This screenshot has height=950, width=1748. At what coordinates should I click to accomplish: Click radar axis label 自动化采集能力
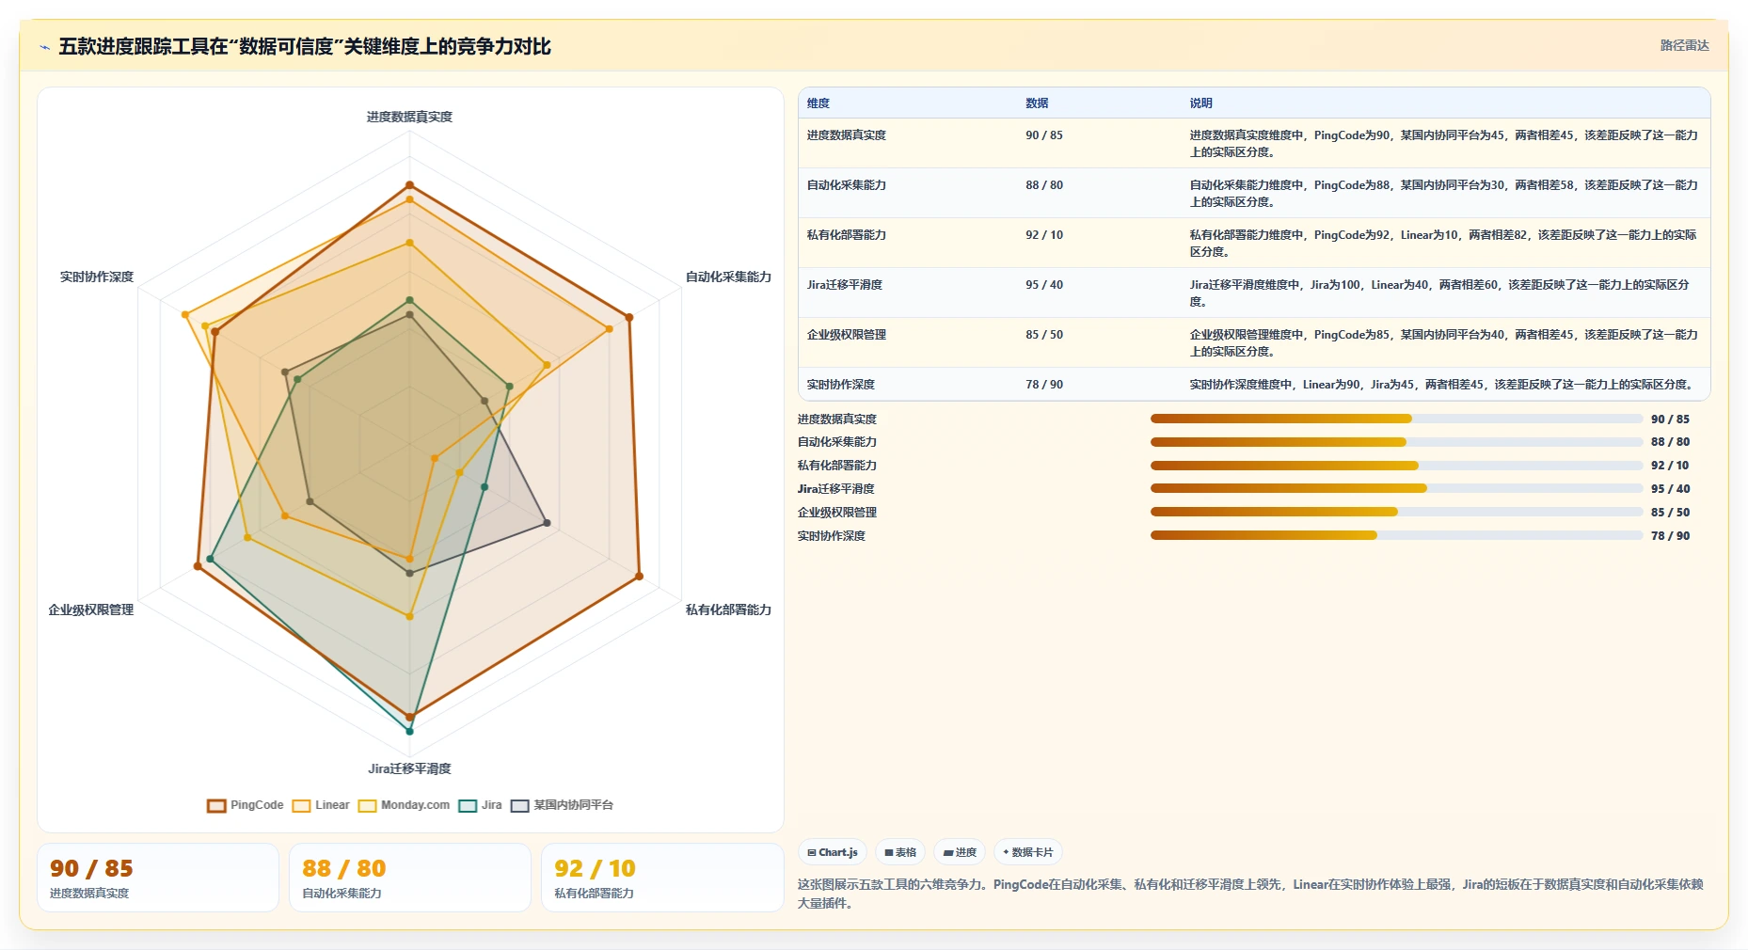coord(728,277)
